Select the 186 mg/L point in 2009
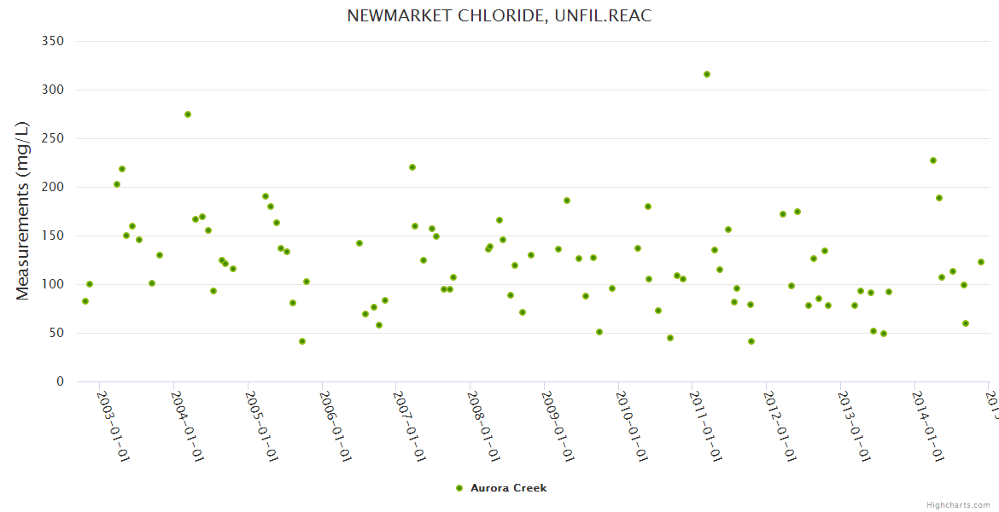 pyautogui.click(x=567, y=201)
